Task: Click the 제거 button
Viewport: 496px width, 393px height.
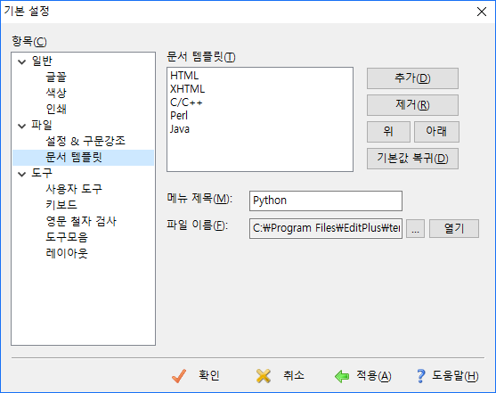Action: (412, 105)
